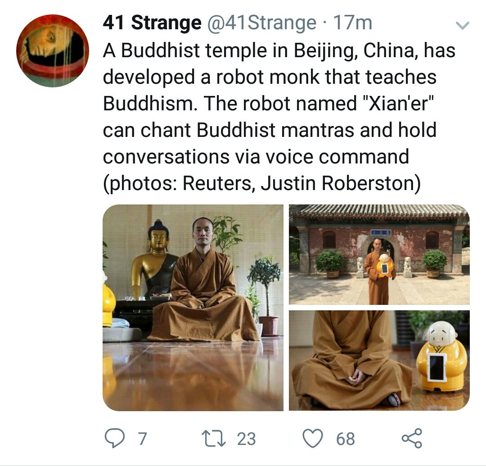Open the reply speech bubble icon
Image resolution: width=486 pixels, height=467 pixels.
coord(115,439)
